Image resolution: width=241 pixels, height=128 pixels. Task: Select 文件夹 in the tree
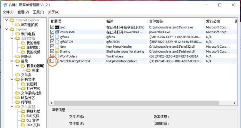[26, 75]
